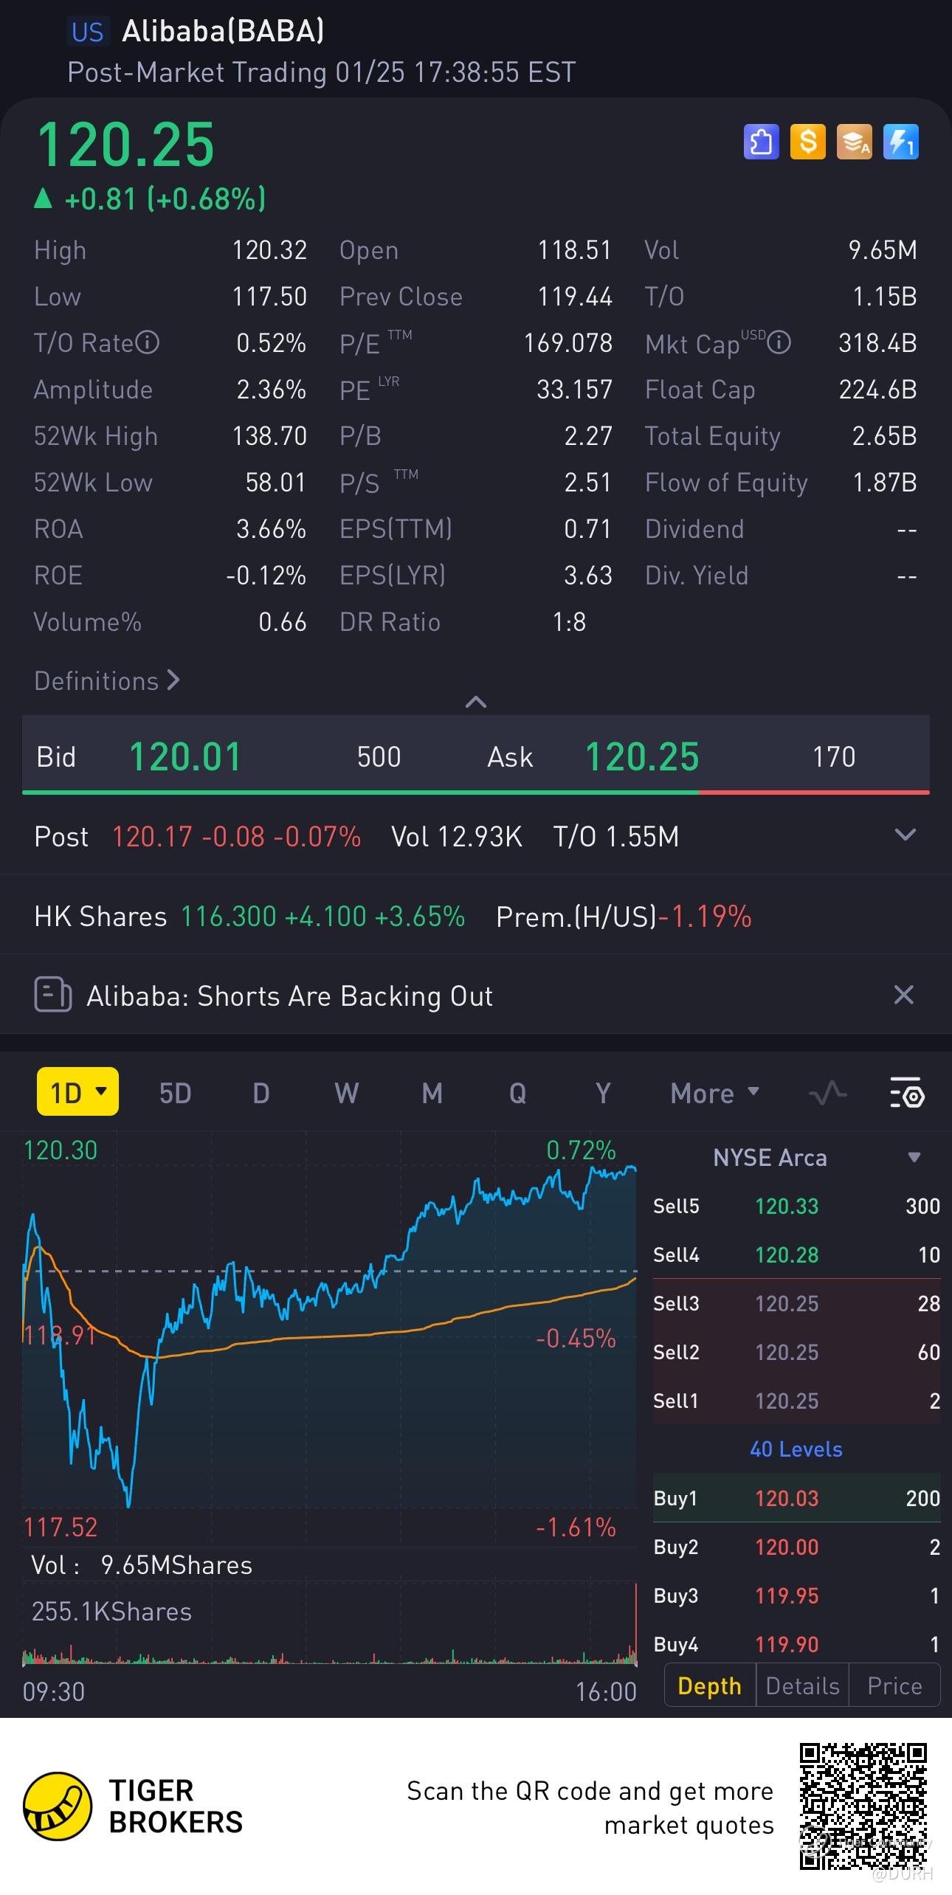Tap the orange dollar sign icon
Screen dimensions: 952x1895
[807, 142]
